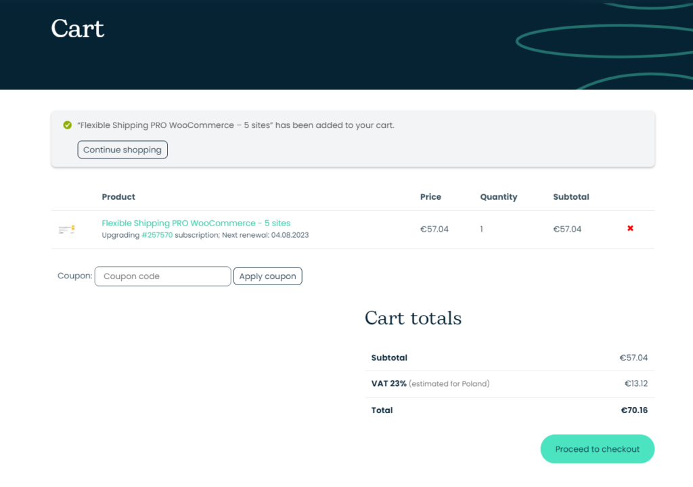Click the Price column header
Viewport: 693px width, 487px height.
tap(430, 197)
